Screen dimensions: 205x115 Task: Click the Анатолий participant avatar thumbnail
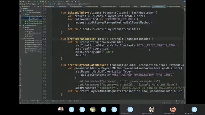173,109
